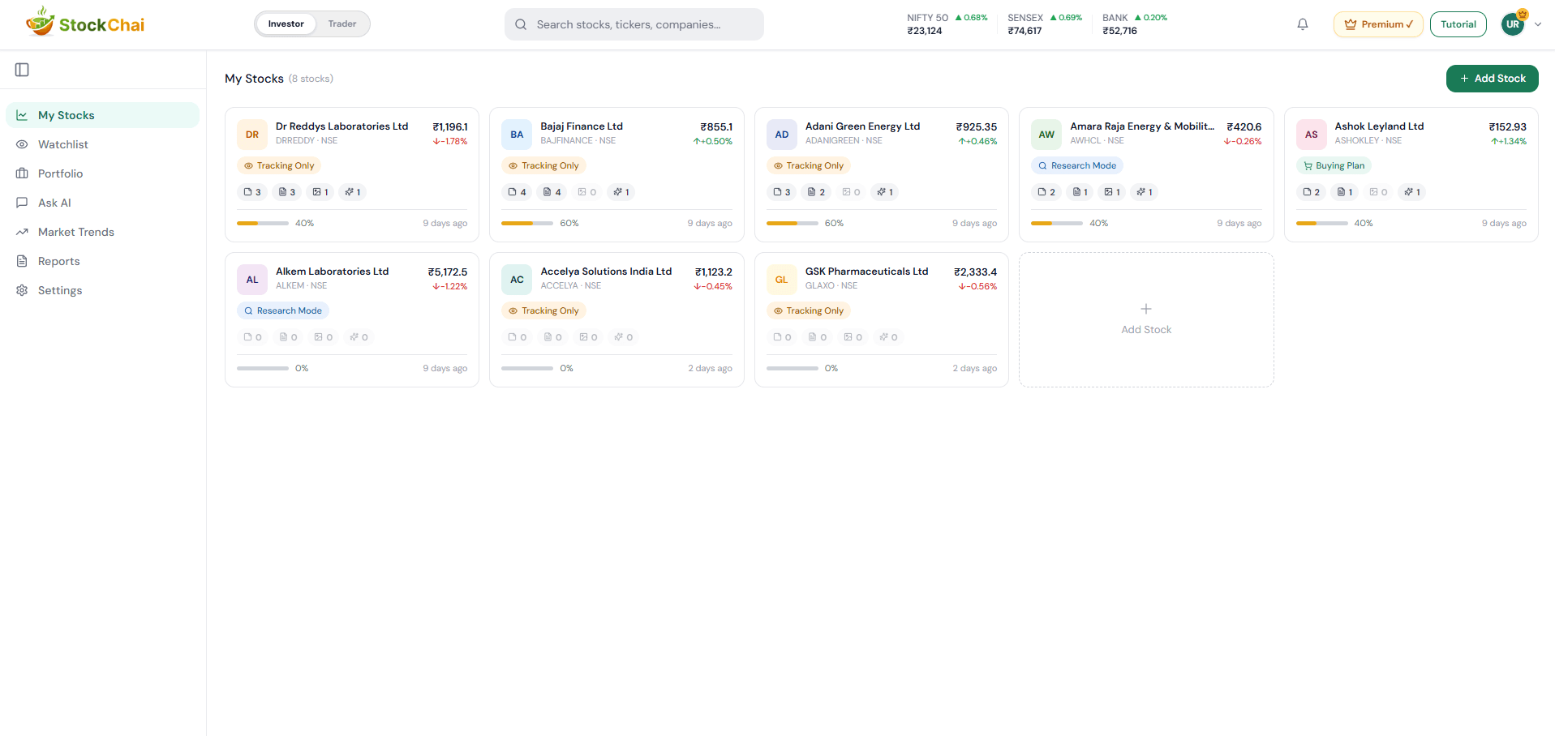Screen dimensions: 1555x736
Task: Open Dr Reddys AI insights chip
Action: click(x=353, y=192)
